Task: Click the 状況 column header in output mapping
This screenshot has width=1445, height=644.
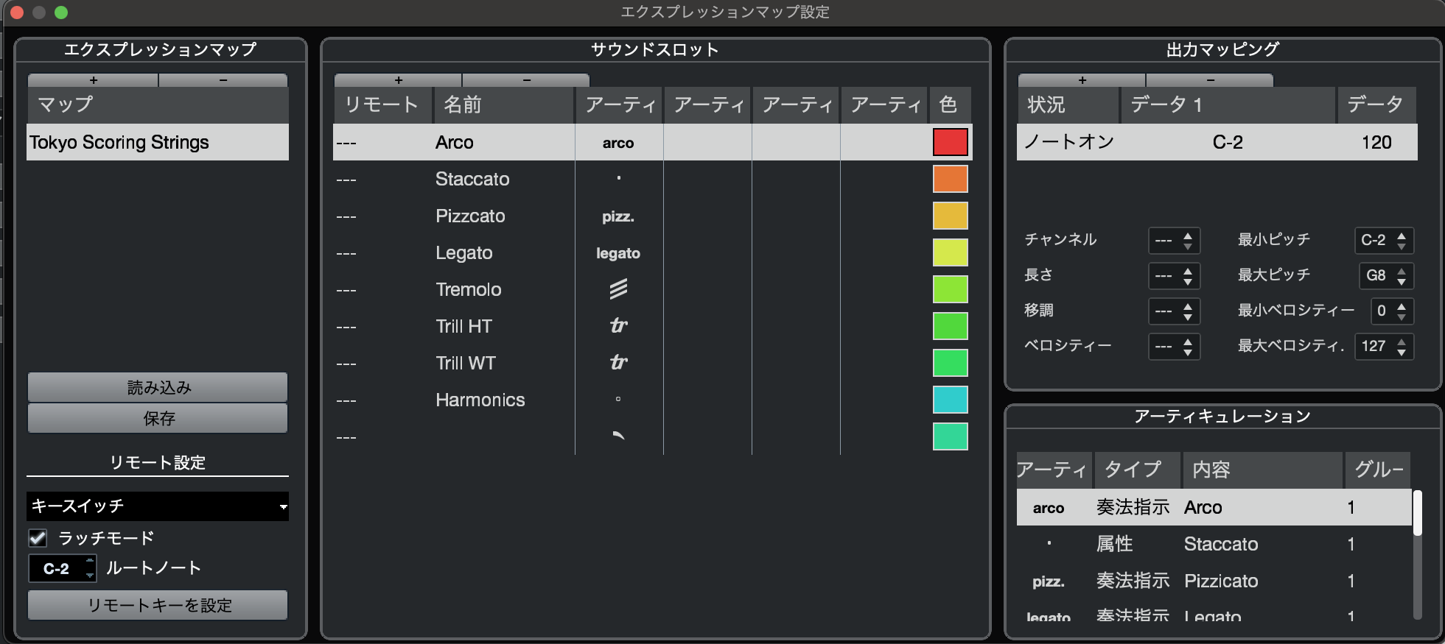Action: 1068,105
